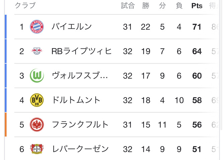Click the truncated ヴォルフスブ… team name

click(x=80, y=76)
